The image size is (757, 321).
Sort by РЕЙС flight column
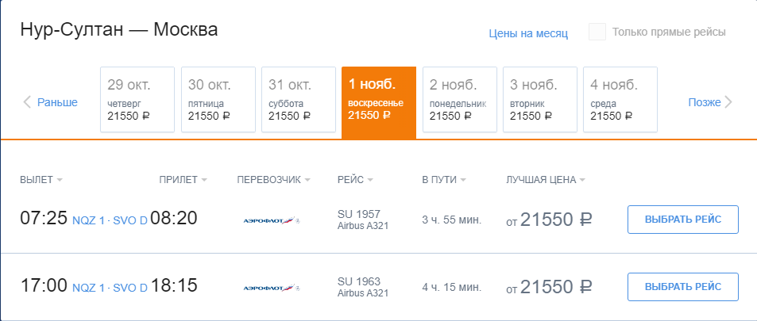pyautogui.click(x=354, y=180)
